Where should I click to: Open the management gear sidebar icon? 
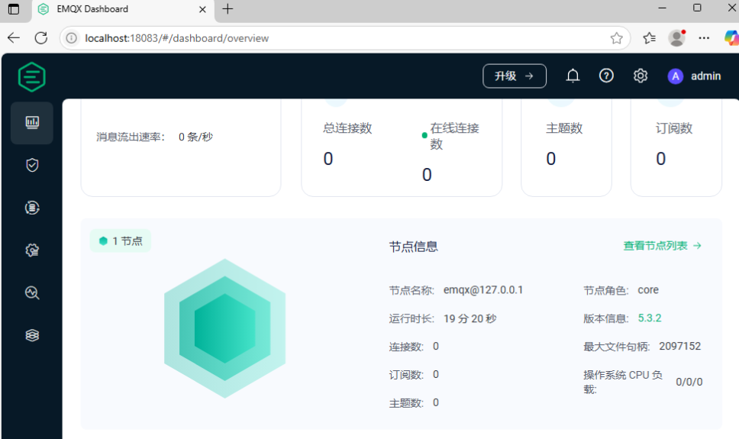click(x=32, y=250)
